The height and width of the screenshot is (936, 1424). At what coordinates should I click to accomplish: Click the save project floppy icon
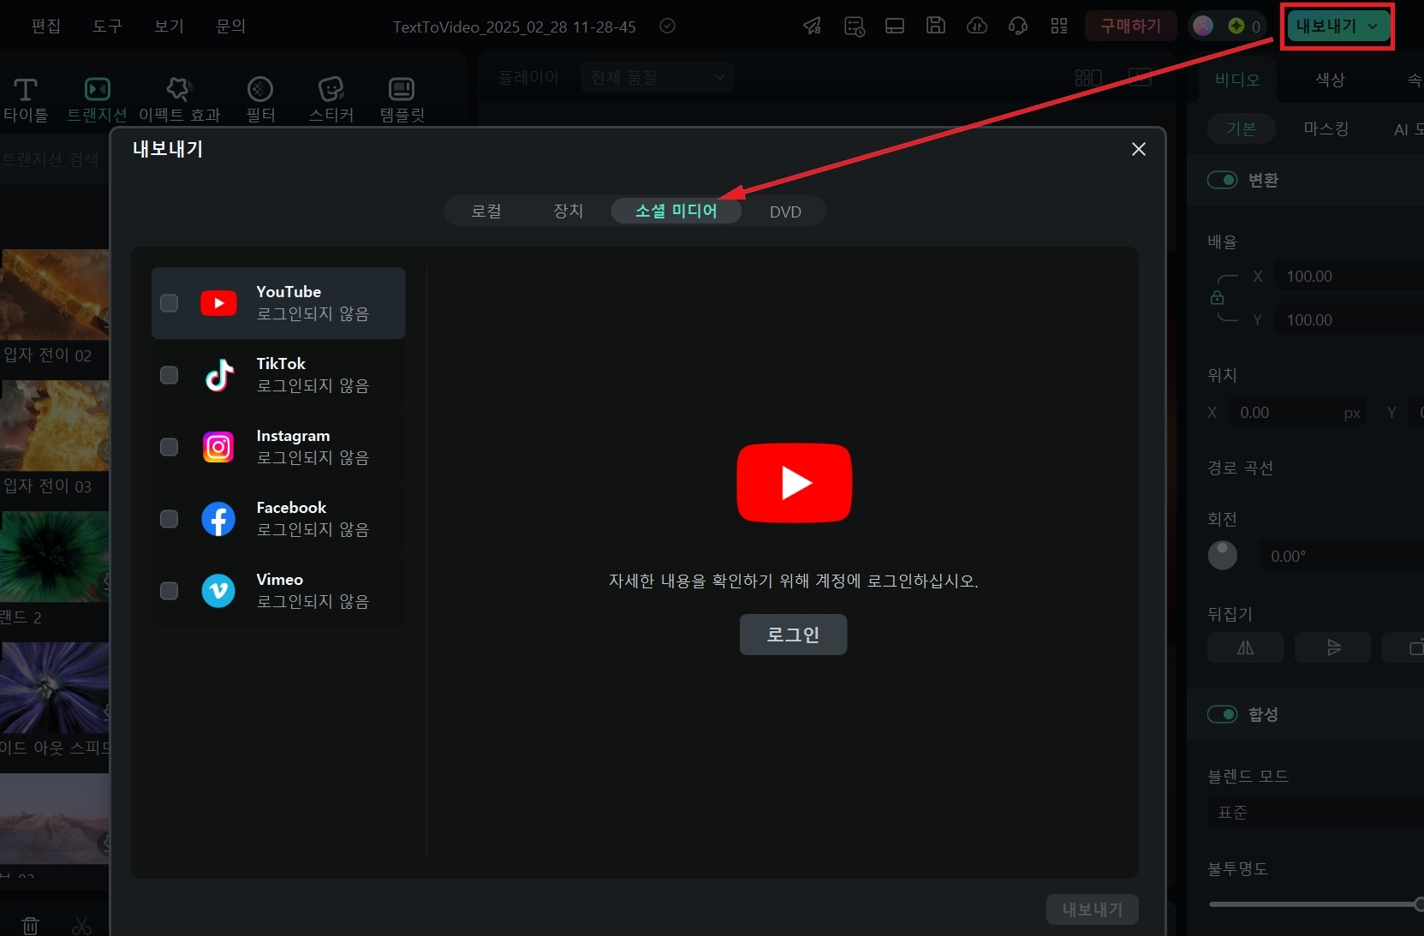[936, 26]
